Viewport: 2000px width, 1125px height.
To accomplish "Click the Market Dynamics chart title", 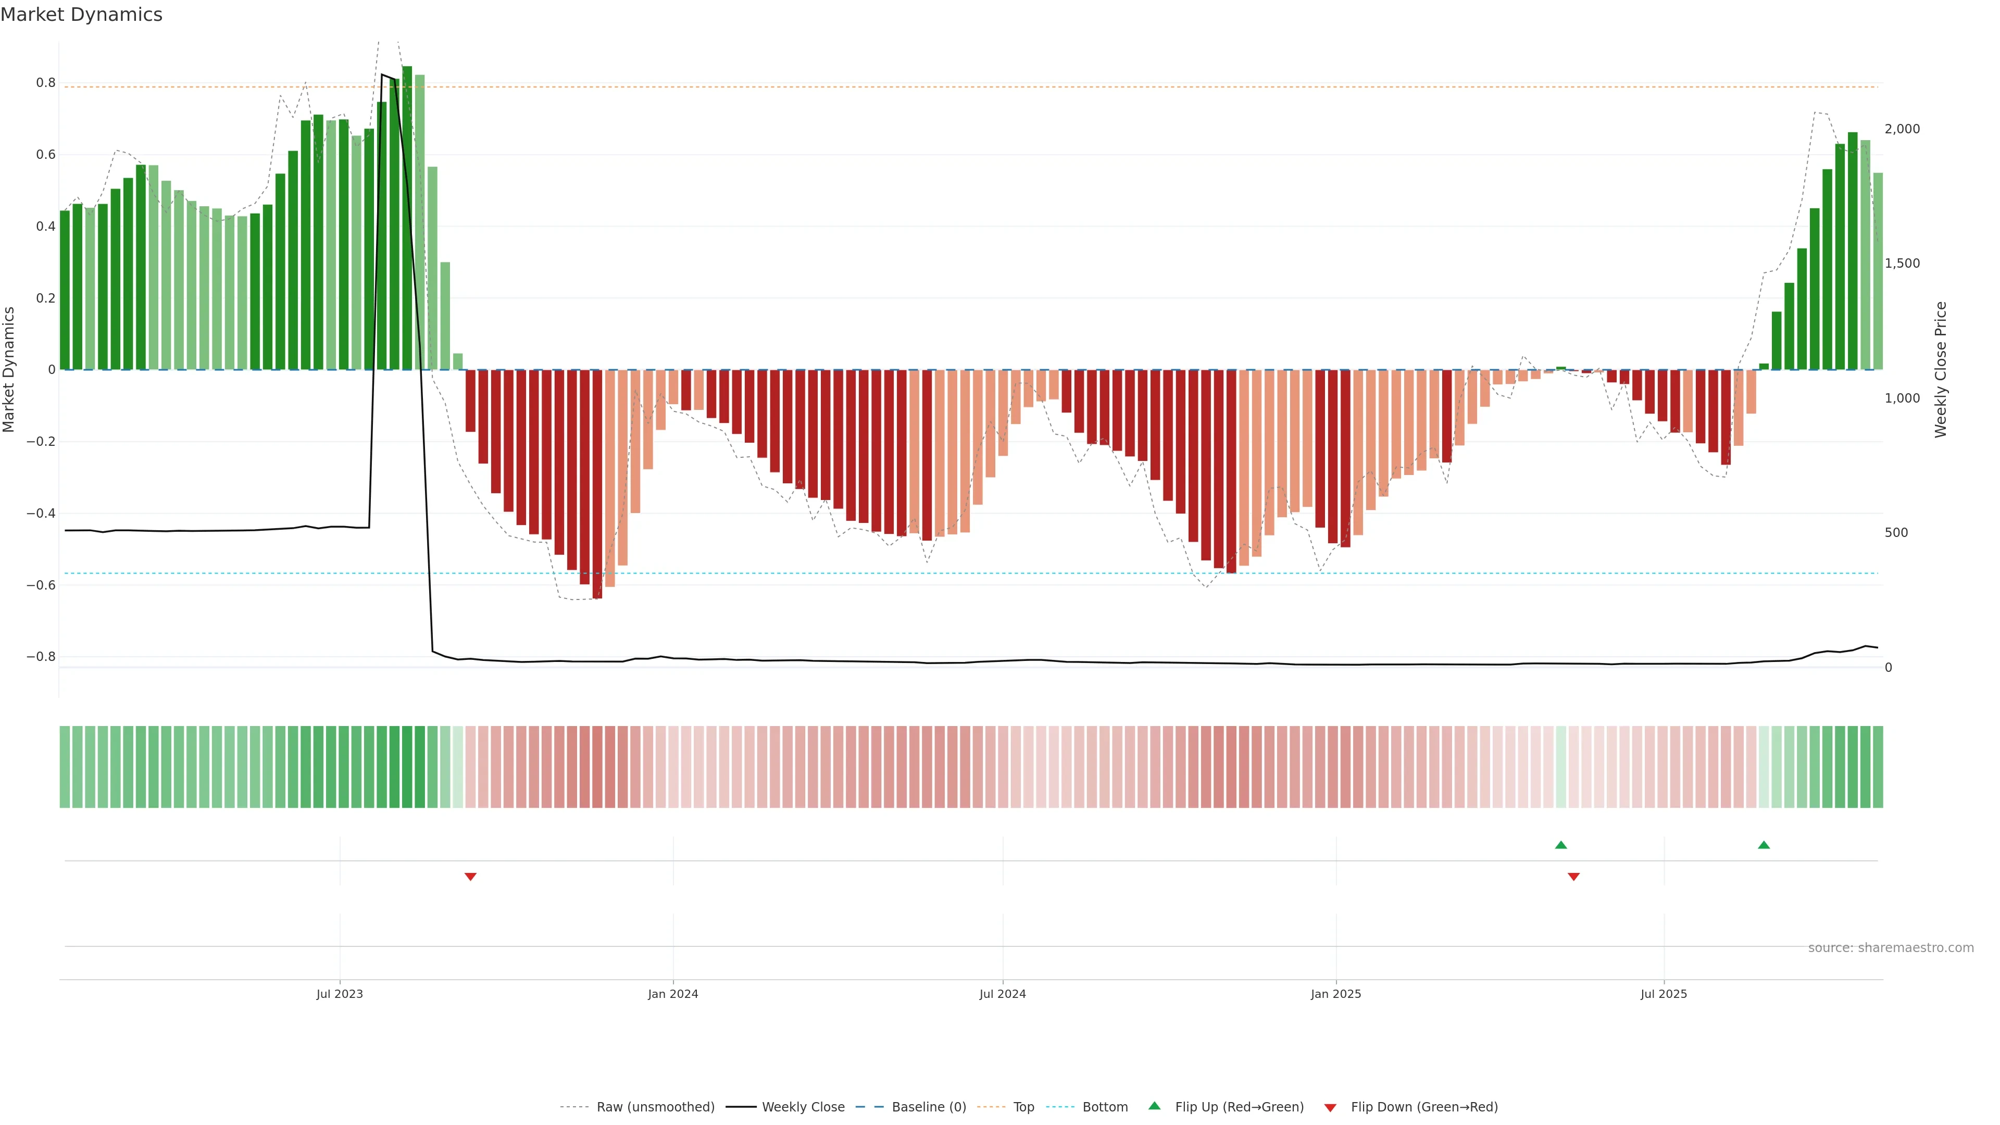I will [82, 15].
